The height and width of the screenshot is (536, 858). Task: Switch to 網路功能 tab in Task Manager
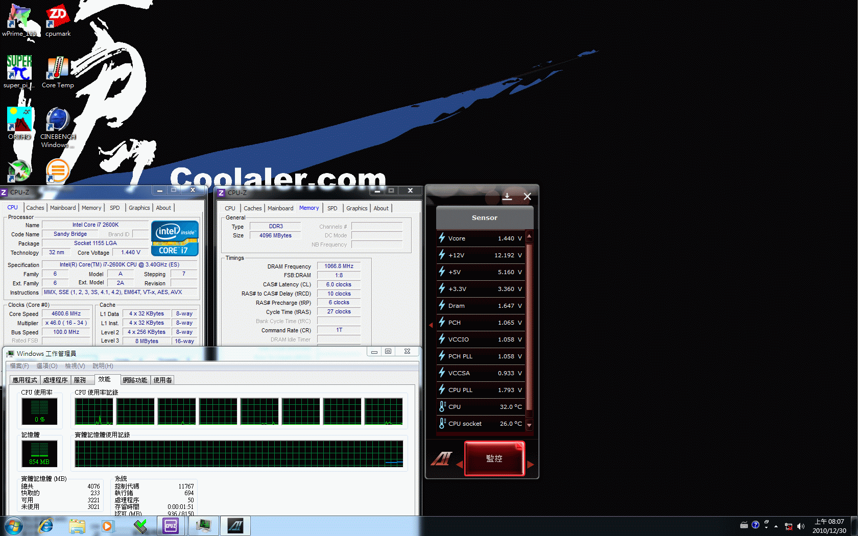coord(135,380)
